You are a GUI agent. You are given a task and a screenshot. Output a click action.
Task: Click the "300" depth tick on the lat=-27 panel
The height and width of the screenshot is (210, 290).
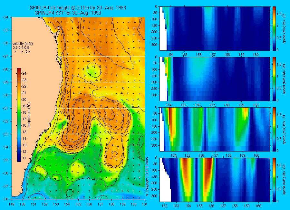[x=155, y=45]
